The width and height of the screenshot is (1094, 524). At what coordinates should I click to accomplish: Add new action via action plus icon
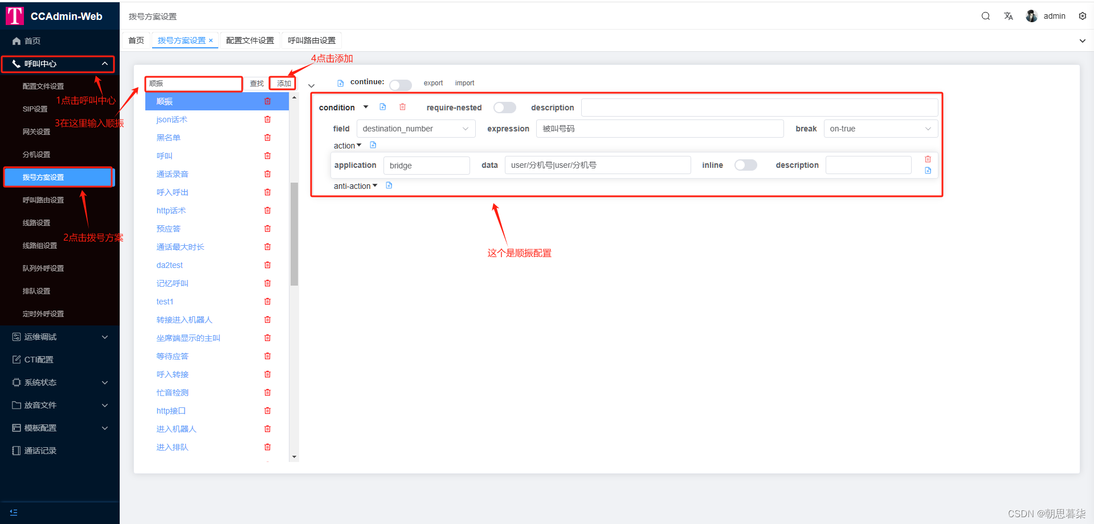point(373,145)
